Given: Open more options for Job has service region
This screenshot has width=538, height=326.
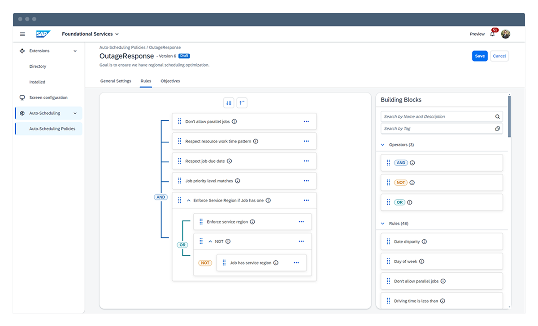Looking at the screenshot, I should tap(296, 263).
